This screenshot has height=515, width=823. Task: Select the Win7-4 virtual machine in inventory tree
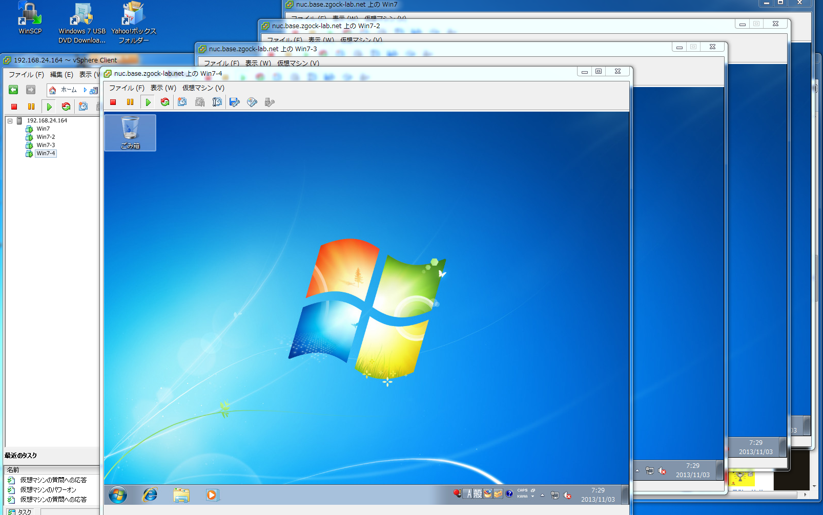click(46, 154)
